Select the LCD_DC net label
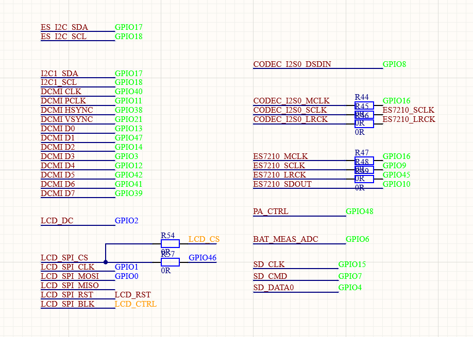The height and width of the screenshot is (337, 473). click(x=57, y=221)
